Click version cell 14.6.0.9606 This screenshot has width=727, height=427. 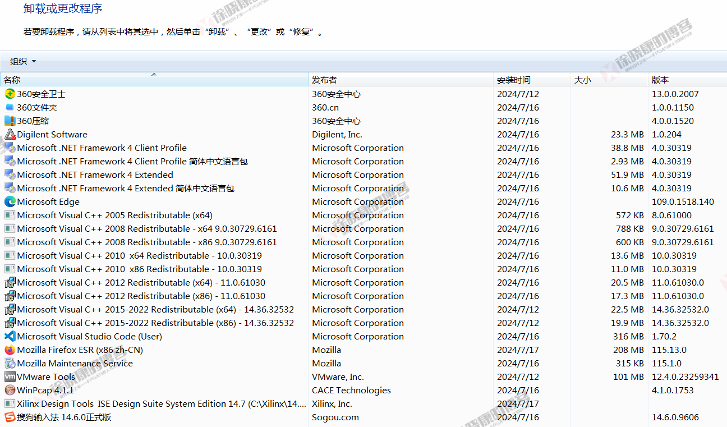pos(675,417)
